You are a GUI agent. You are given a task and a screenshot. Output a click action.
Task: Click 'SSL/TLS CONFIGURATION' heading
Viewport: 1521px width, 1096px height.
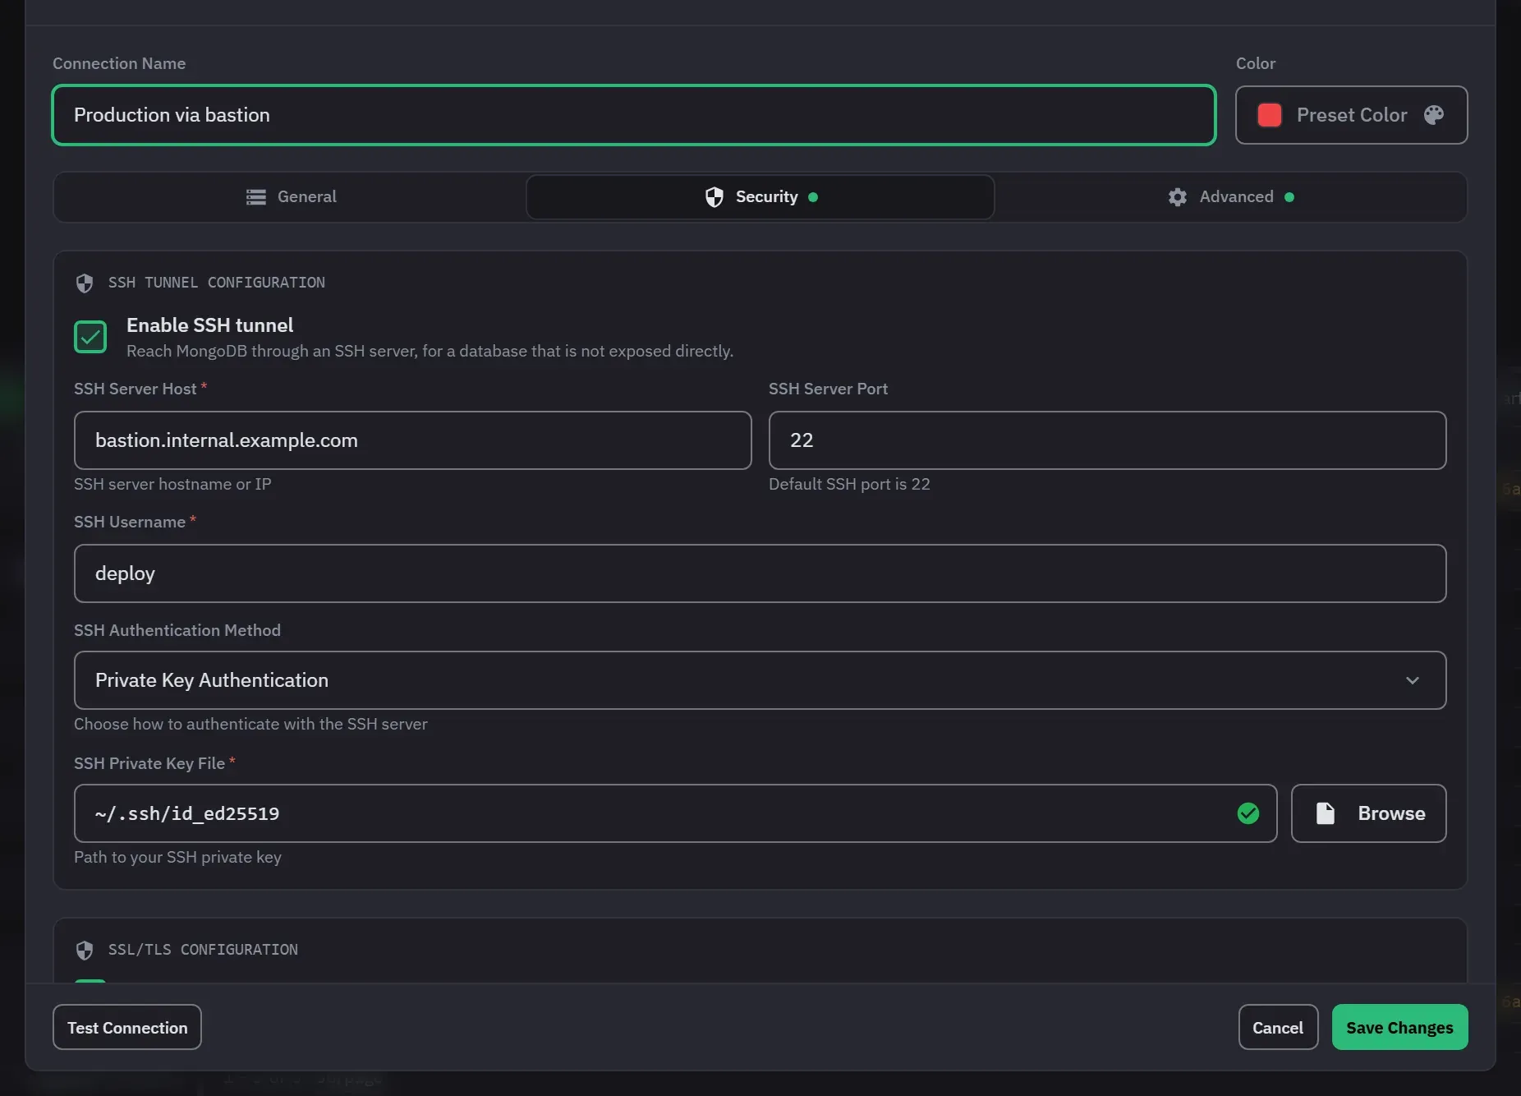(x=203, y=950)
